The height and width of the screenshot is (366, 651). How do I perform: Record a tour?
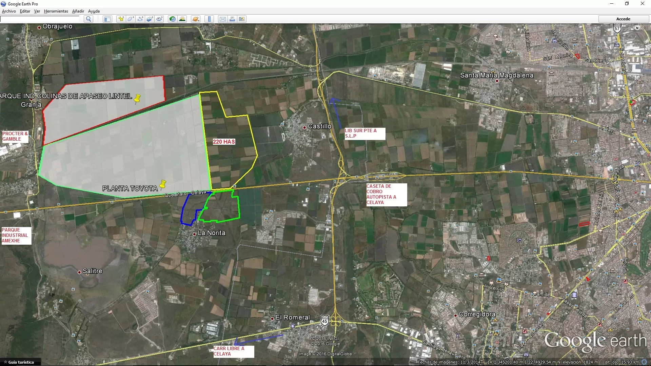tap(159, 19)
